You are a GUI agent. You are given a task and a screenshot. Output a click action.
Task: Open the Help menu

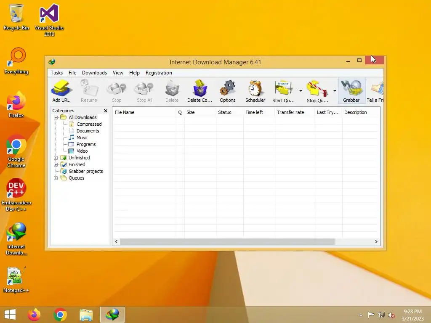[134, 73]
